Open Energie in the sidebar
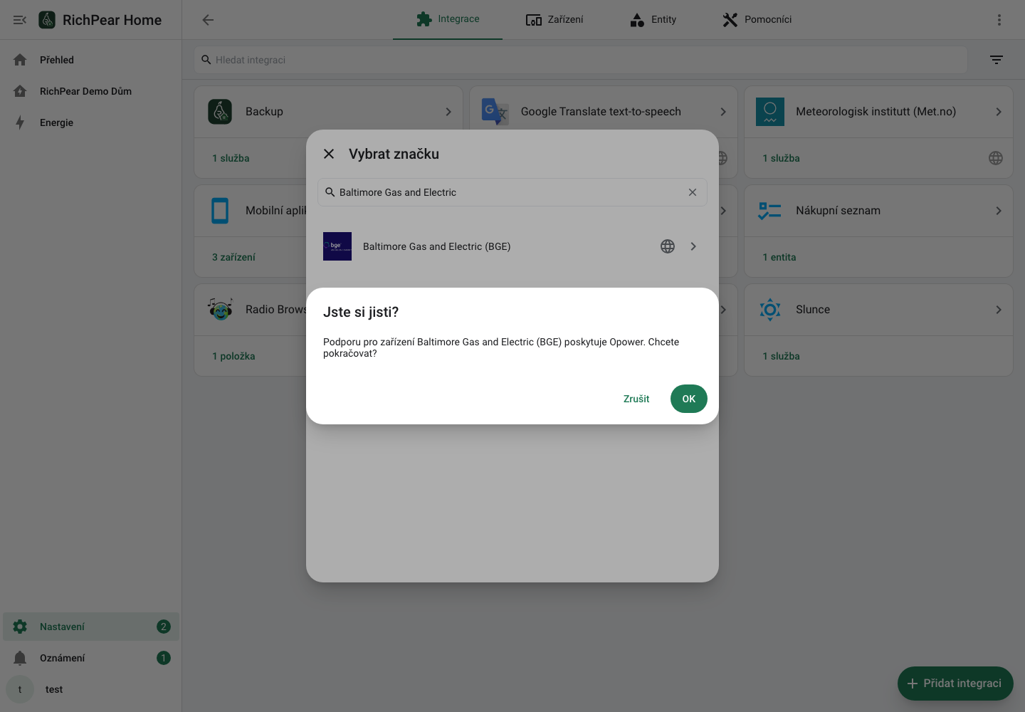This screenshot has height=712, width=1025. [x=91, y=122]
